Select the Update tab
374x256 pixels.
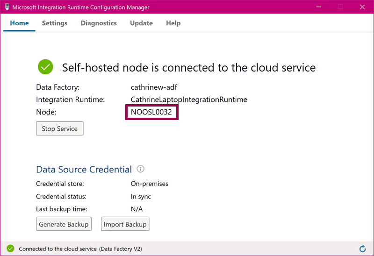[141, 23]
